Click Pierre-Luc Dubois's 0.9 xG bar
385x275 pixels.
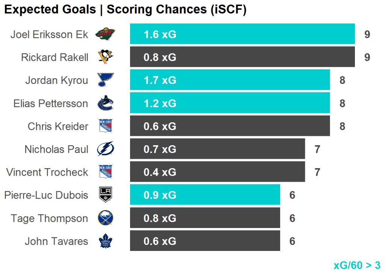coord(205,195)
